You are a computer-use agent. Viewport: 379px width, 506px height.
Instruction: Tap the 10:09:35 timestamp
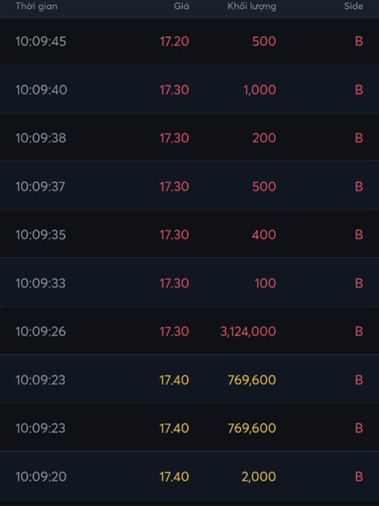click(x=40, y=235)
